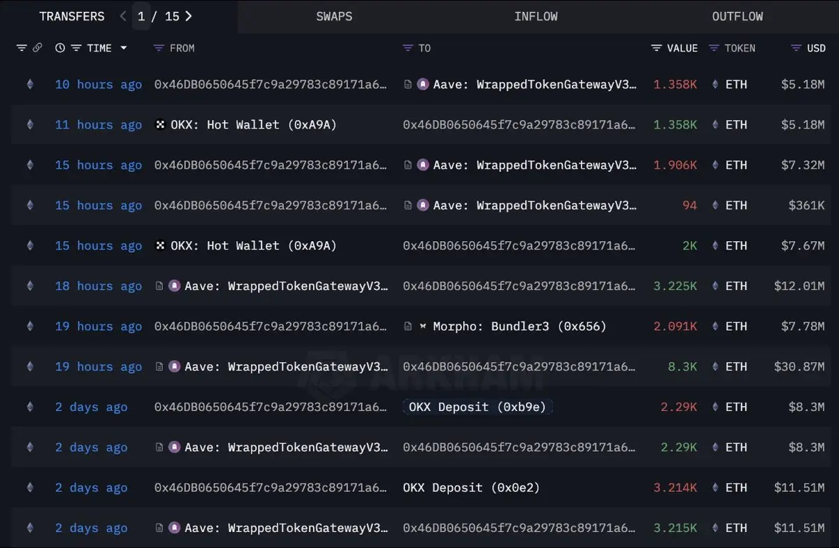Screen dimensions: 839x548
Task: Open Aave WrappedTokenGatewayV3 in 8.3K row
Action: coord(287,367)
